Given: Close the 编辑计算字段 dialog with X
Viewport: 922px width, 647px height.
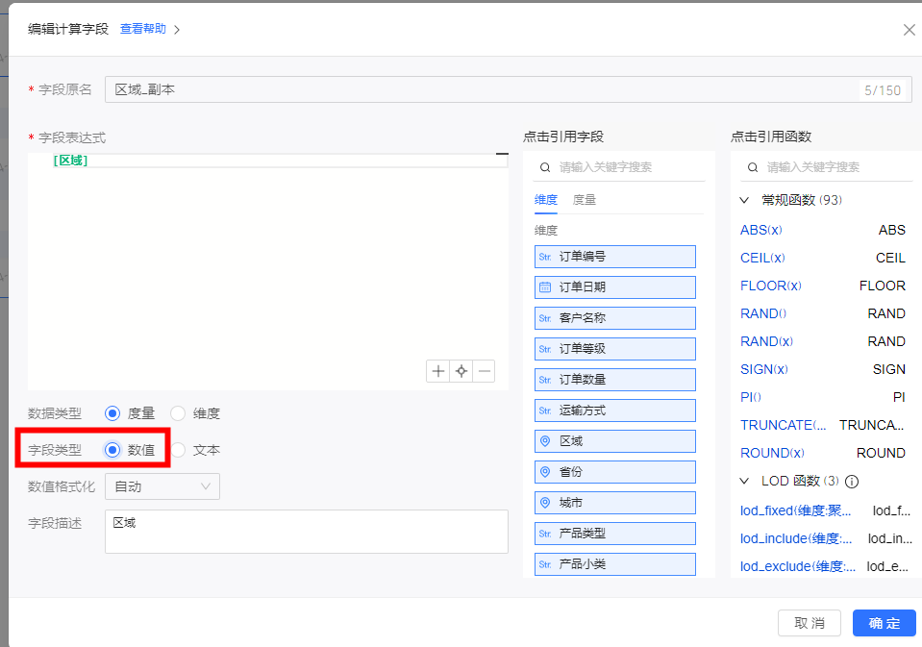Looking at the screenshot, I should tap(909, 30).
